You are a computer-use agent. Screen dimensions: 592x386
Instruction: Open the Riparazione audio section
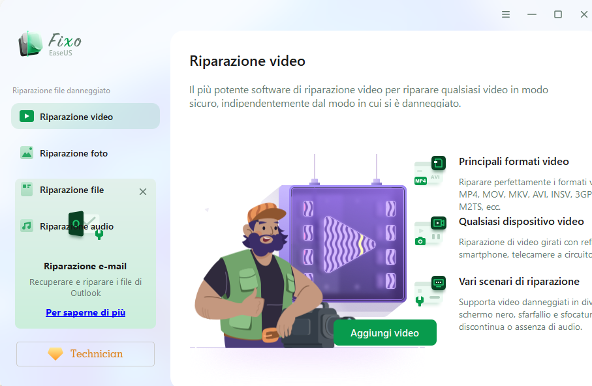pos(76,226)
